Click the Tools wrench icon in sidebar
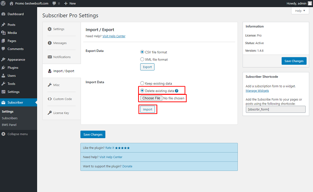The width and height of the screenshot is (313, 192). point(4,84)
